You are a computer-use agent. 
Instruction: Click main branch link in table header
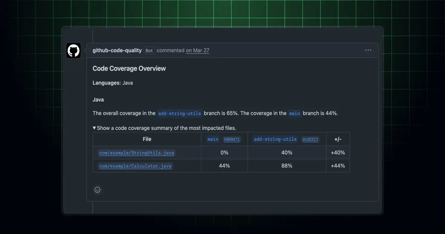pos(213,139)
